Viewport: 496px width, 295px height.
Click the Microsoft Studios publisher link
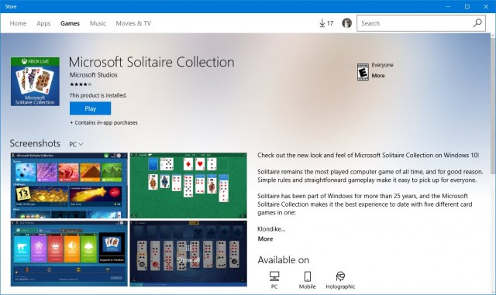click(93, 75)
